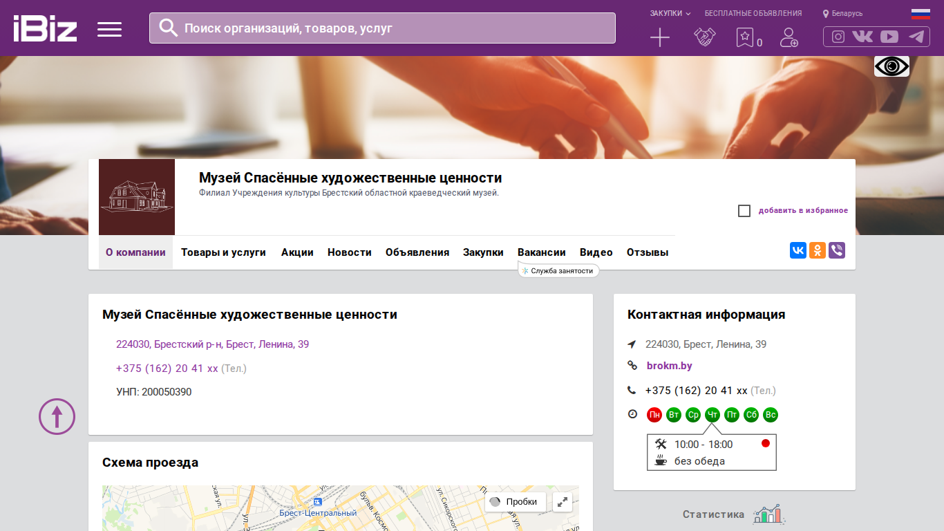The image size is (944, 531).
Task: Click Схема проезда heading
Action: [x=150, y=463]
